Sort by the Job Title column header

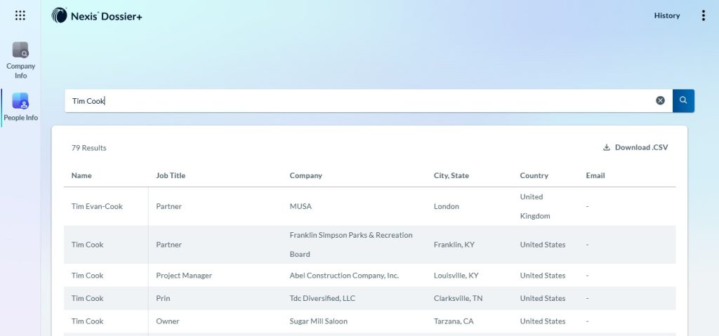(171, 175)
